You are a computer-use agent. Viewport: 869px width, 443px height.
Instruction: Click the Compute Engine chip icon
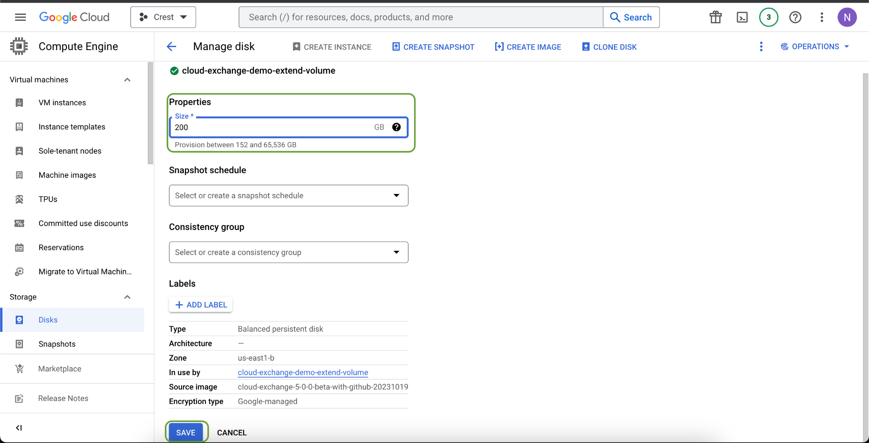pyautogui.click(x=19, y=46)
